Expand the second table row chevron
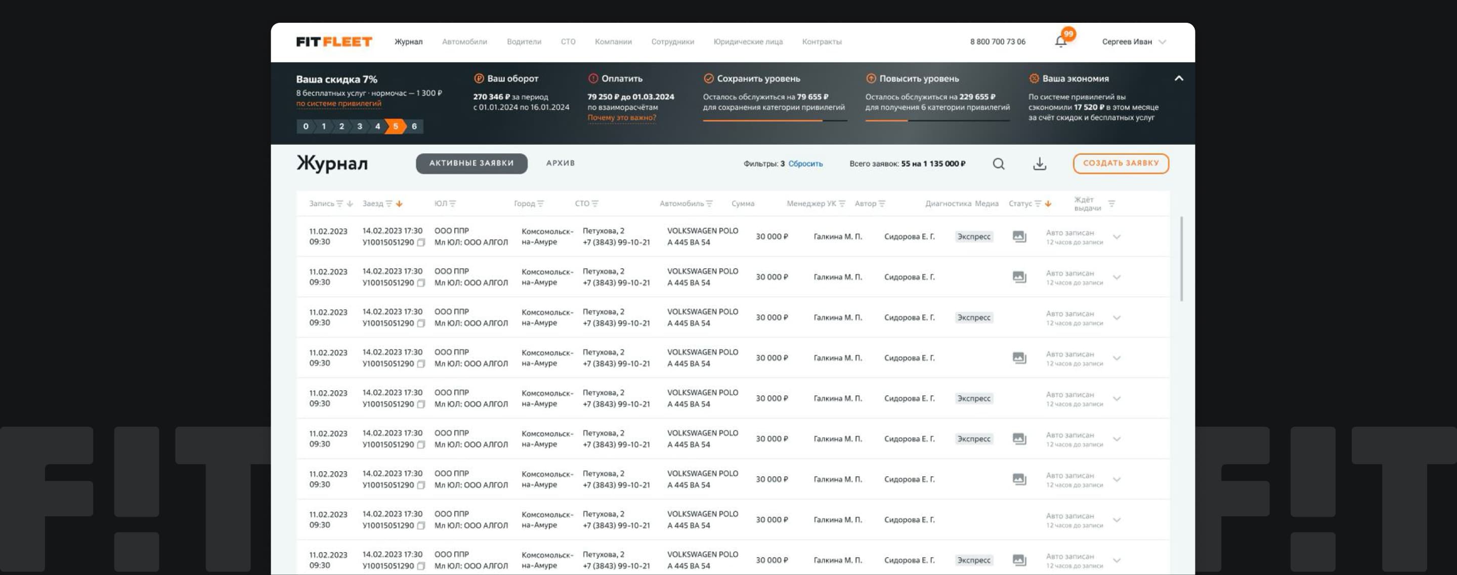This screenshot has height=575, width=1457. point(1116,277)
